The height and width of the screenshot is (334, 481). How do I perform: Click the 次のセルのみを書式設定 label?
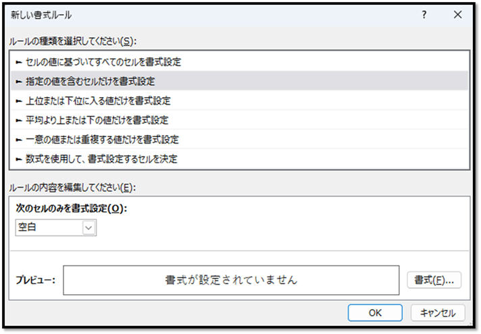(x=71, y=208)
